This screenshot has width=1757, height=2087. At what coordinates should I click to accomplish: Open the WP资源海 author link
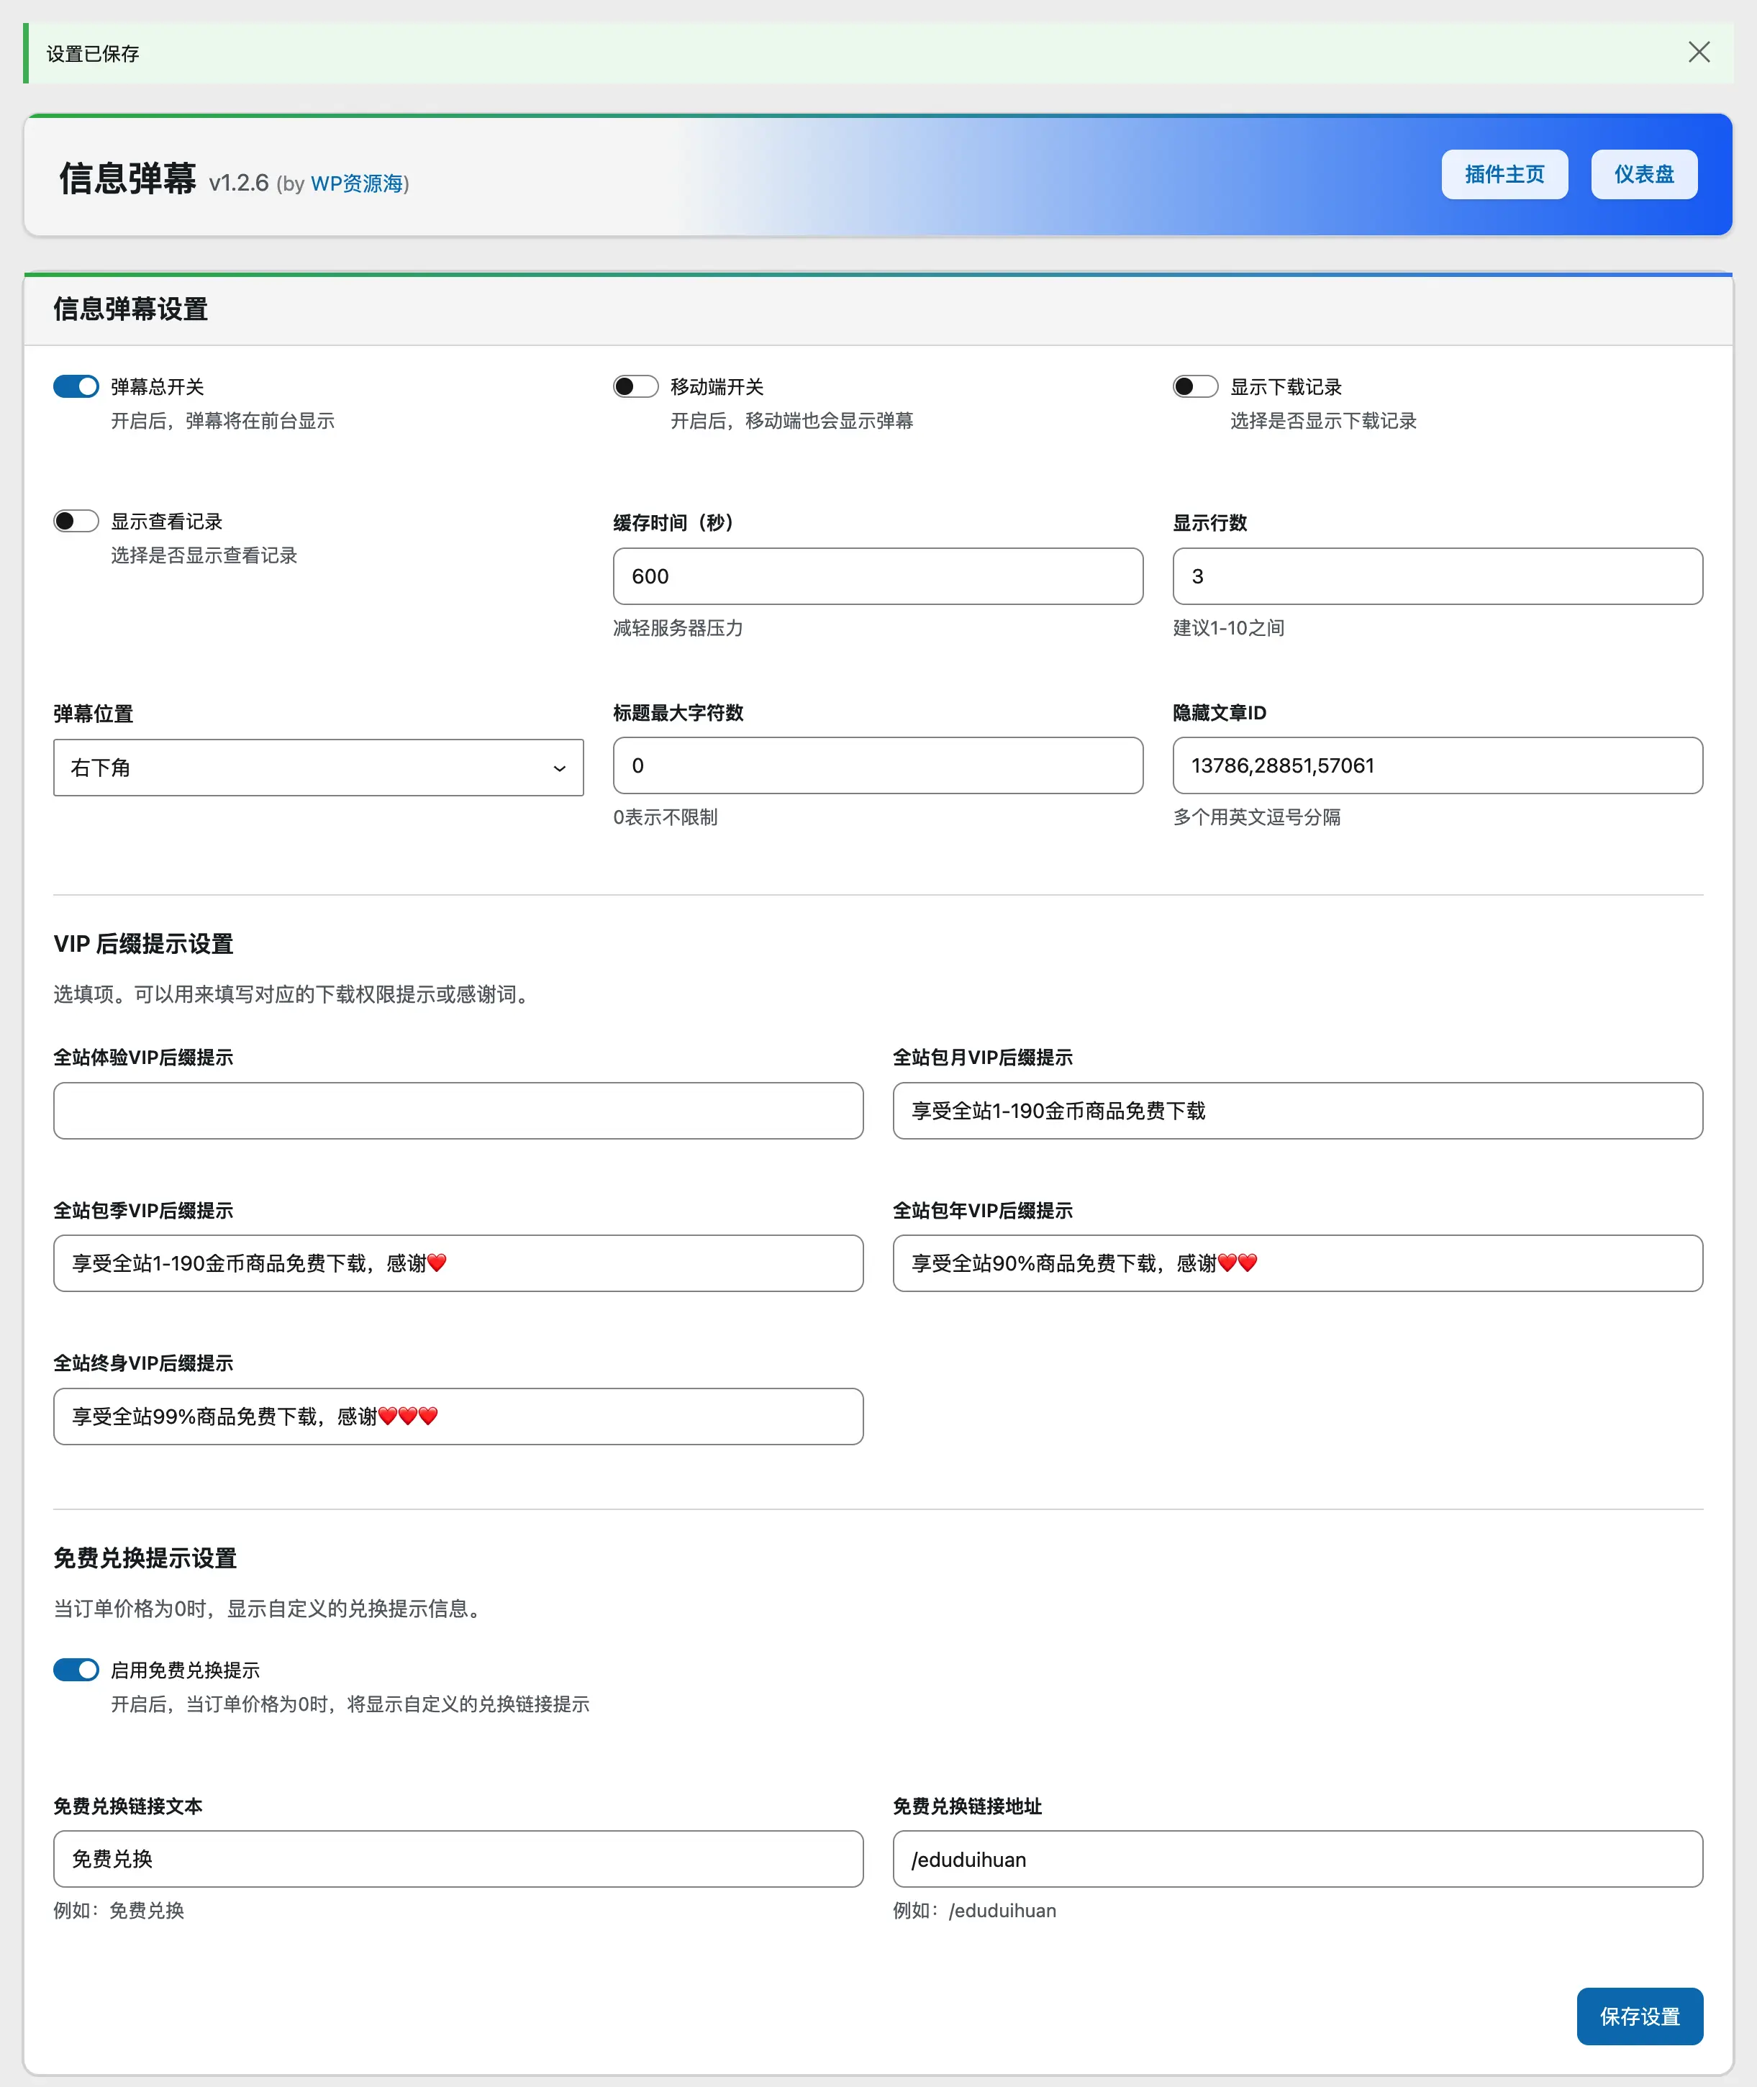[x=357, y=183]
